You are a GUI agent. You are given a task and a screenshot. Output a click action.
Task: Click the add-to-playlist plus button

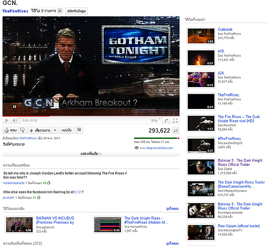point(40,130)
